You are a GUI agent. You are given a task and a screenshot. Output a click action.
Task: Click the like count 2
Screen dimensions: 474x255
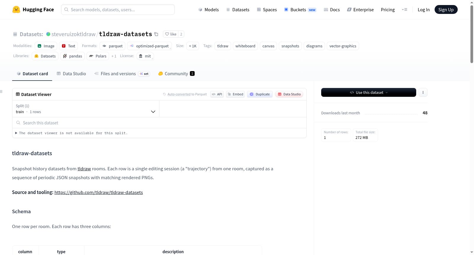pos(181,34)
